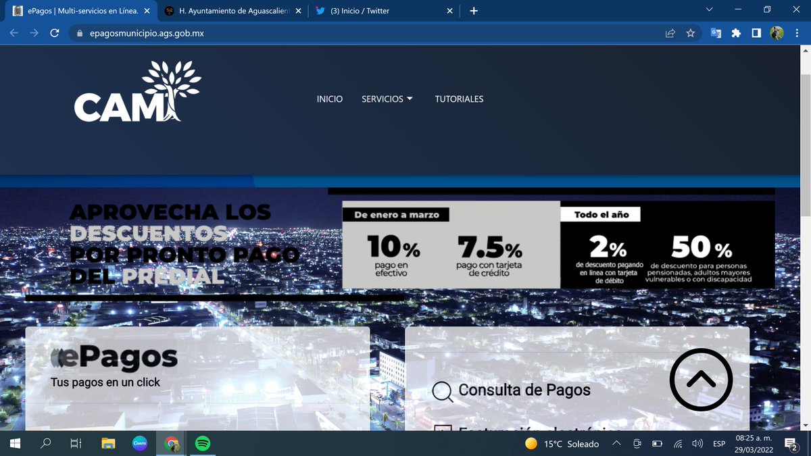Open the clock showing 08:25 a. m.
811x456 pixels.
[x=754, y=444]
